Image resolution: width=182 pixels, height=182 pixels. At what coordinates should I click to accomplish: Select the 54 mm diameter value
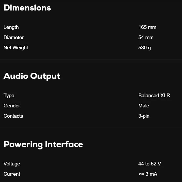(x=146, y=38)
